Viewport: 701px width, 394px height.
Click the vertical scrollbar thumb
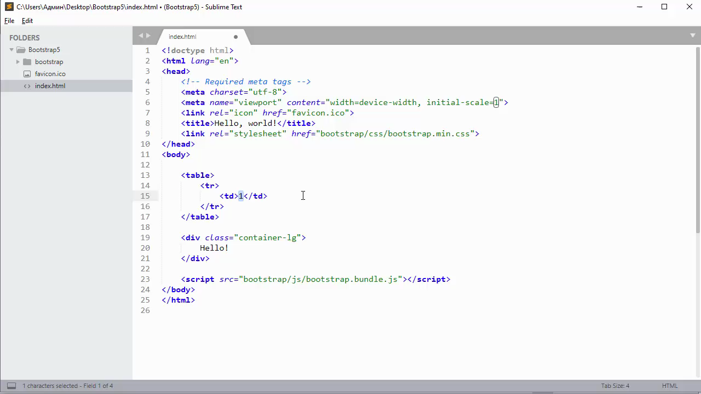click(697, 140)
